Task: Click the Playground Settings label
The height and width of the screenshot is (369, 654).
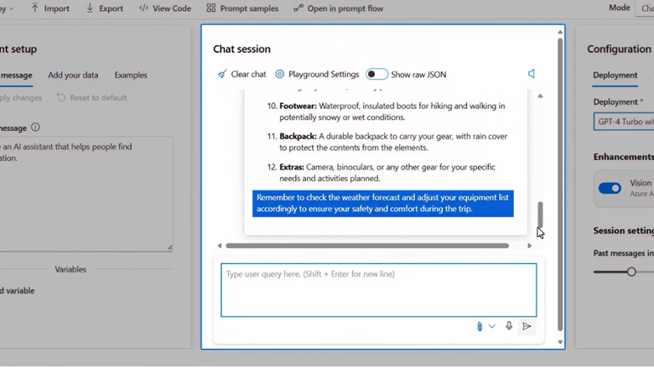Action: coord(324,74)
